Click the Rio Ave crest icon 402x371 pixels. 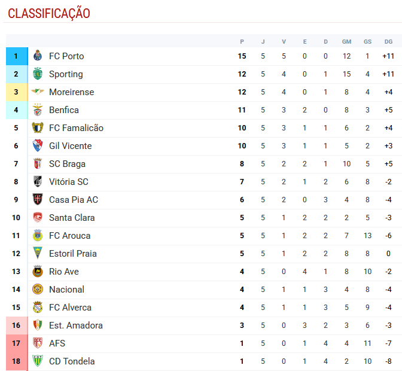(x=38, y=272)
